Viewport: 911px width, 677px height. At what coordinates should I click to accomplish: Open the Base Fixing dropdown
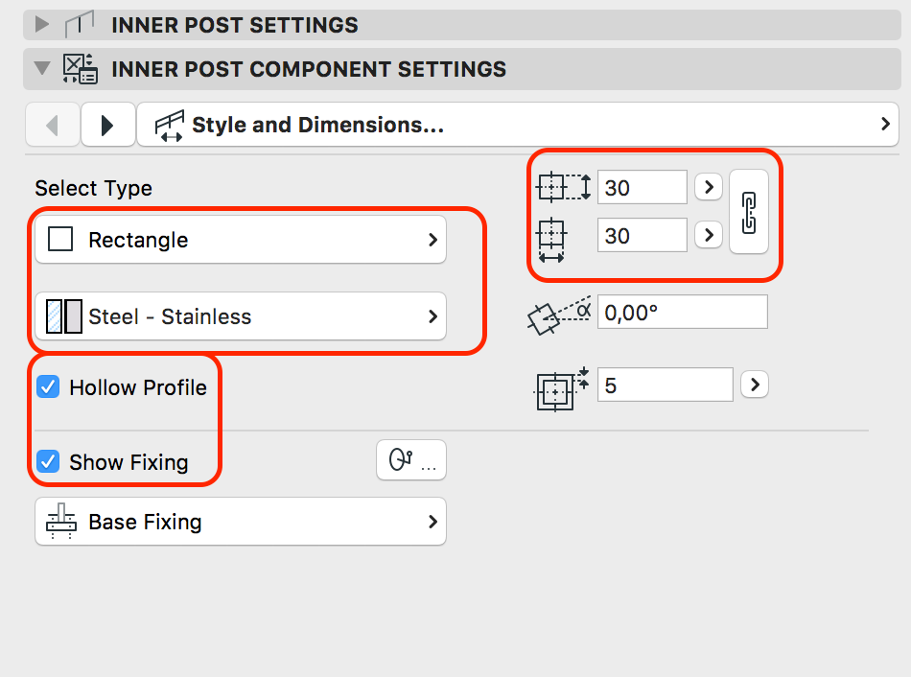241,522
